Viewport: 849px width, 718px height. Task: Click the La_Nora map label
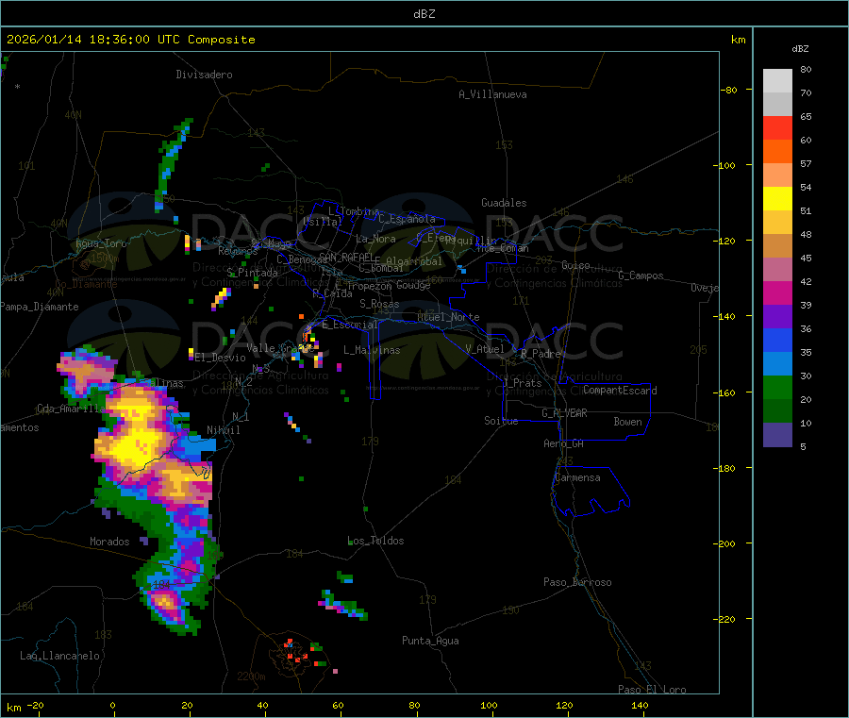point(375,239)
